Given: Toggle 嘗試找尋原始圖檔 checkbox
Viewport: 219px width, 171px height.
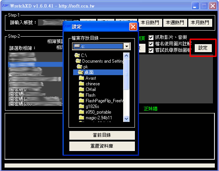Looking at the screenshot, I should point(151,50).
